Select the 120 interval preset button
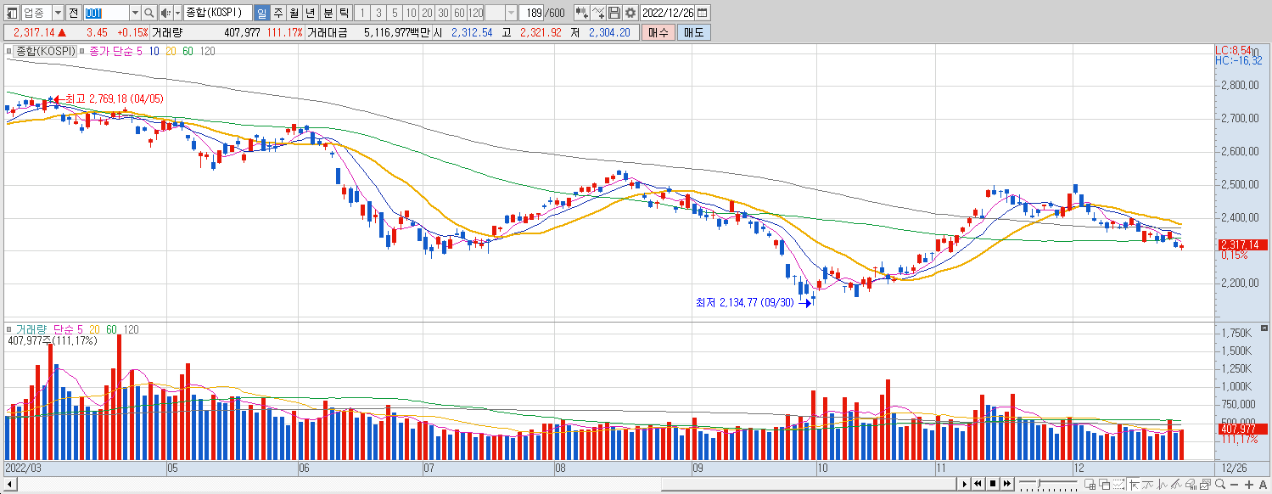This screenshot has width=1272, height=494. point(476,13)
